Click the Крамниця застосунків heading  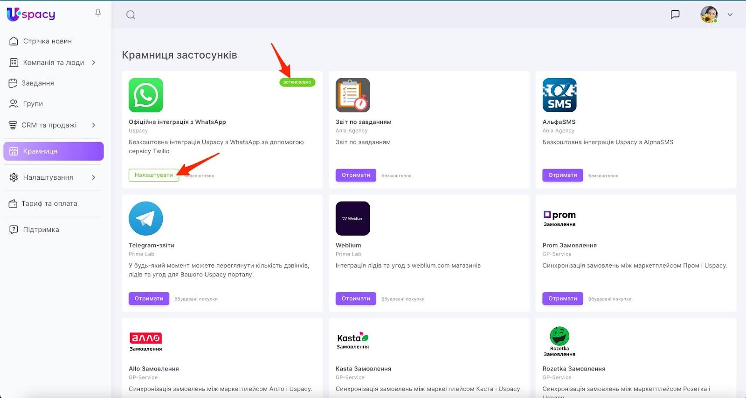coord(180,55)
